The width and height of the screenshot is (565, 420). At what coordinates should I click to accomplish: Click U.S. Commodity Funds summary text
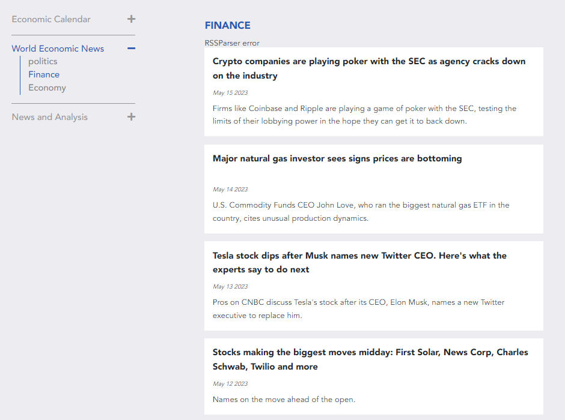click(x=361, y=211)
